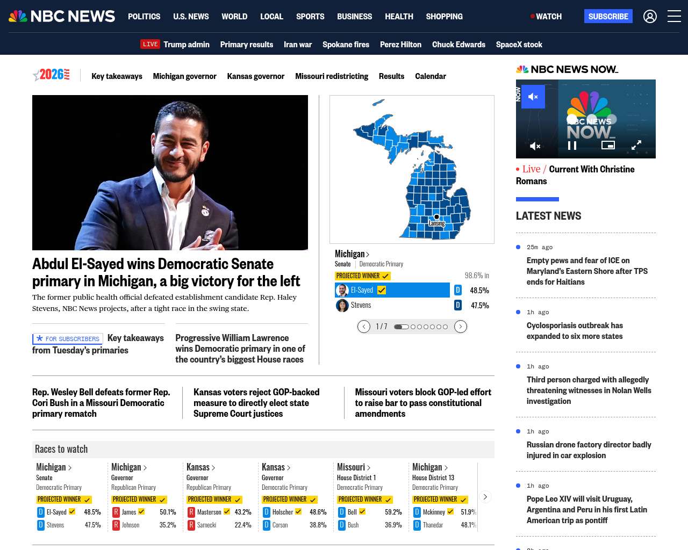Click the 2026 elections logo
The width and height of the screenshot is (688, 550).
[52, 75]
